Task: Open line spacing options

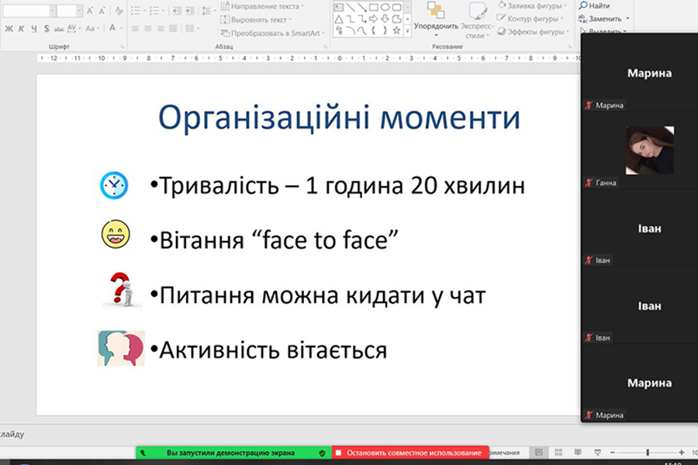Action: point(207,11)
